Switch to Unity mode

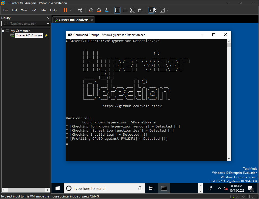click(x=140, y=10)
